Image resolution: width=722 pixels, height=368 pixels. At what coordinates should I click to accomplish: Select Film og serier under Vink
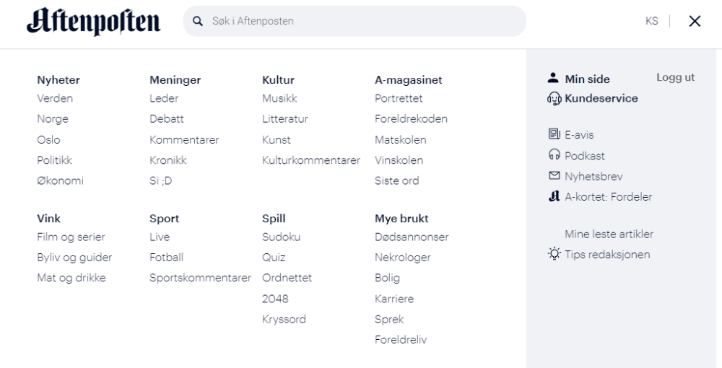(71, 237)
